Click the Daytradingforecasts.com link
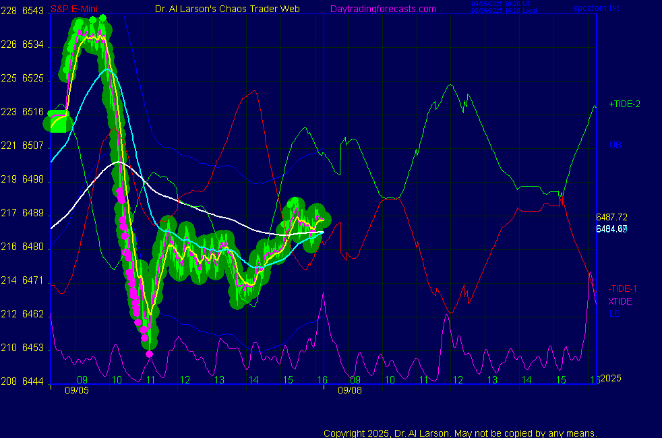 click(x=383, y=9)
